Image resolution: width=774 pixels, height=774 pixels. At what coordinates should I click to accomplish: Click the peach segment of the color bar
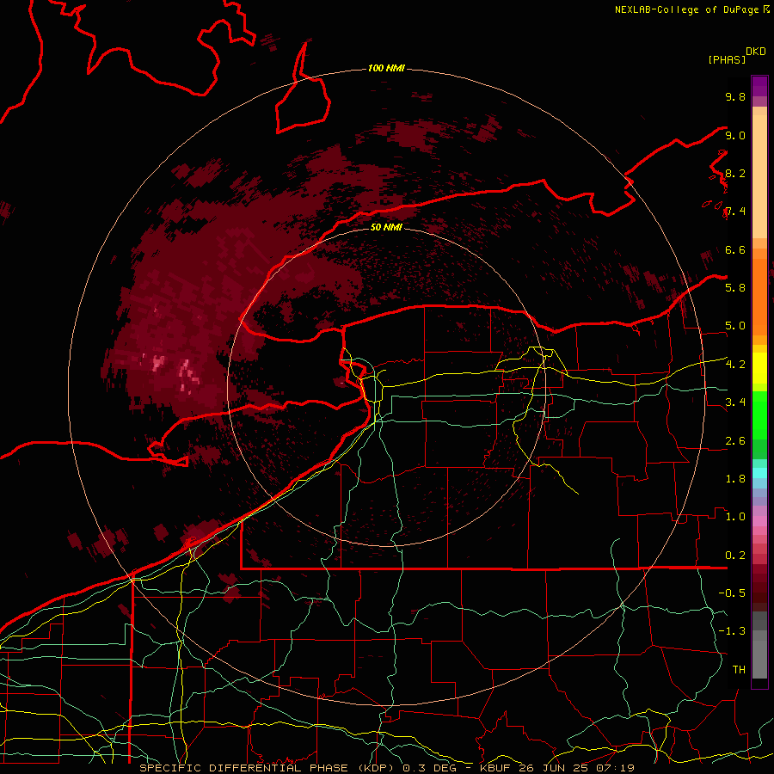click(x=759, y=176)
